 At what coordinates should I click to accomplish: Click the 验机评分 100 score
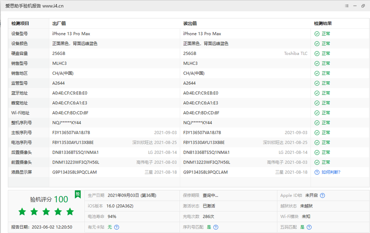(x=49, y=199)
